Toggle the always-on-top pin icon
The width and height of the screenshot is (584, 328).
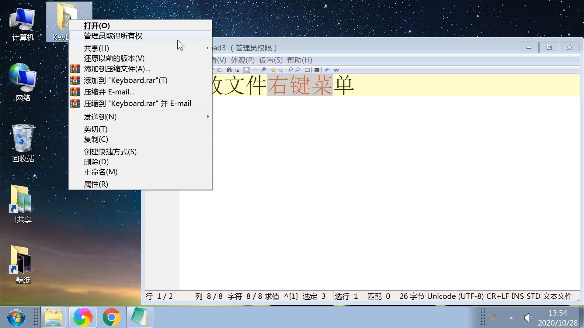click(326, 70)
